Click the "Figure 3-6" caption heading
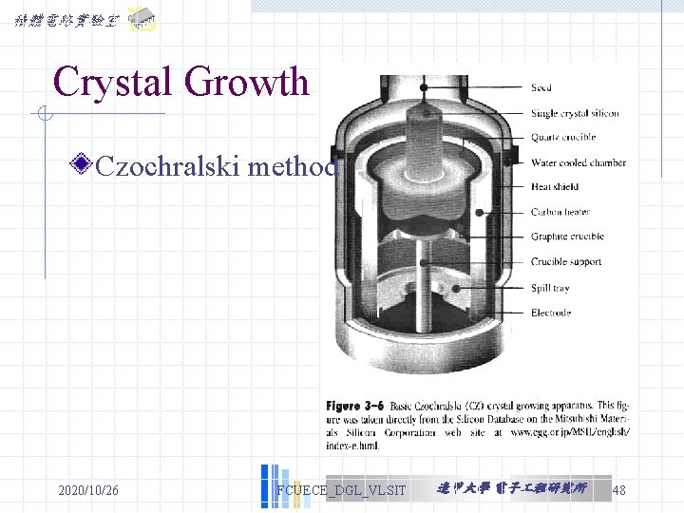The height and width of the screenshot is (513, 684). point(354,407)
